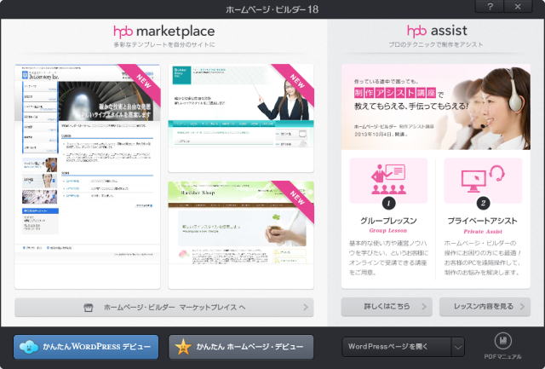Click the chevron on 詳しくはこちら button
The width and height of the screenshot is (545, 369).
[x=424, y=307]
